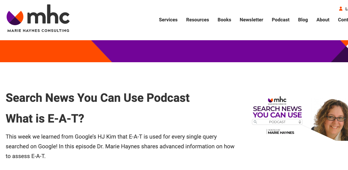Click the magnifier icon in podcast graphic

255,122
